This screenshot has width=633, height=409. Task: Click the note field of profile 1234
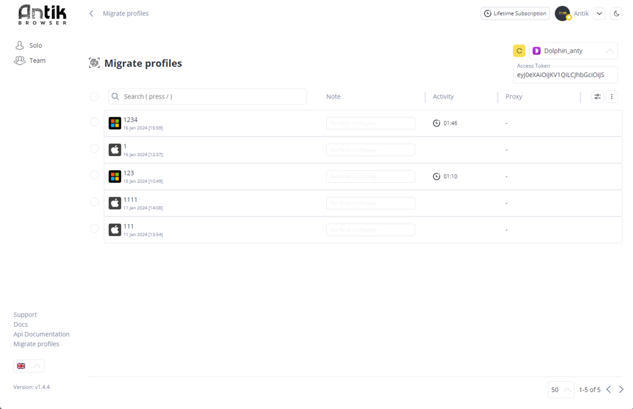pyautogui.click(x=371, y=124)
